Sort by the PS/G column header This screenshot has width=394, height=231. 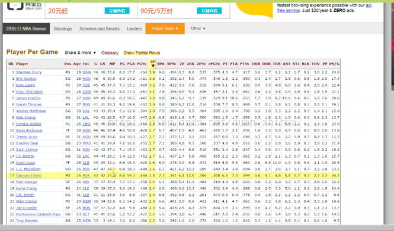334,64
